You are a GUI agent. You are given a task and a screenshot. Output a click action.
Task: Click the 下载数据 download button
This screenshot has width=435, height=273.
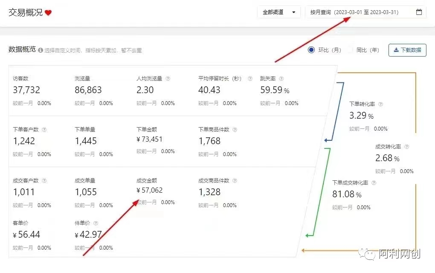407,50
